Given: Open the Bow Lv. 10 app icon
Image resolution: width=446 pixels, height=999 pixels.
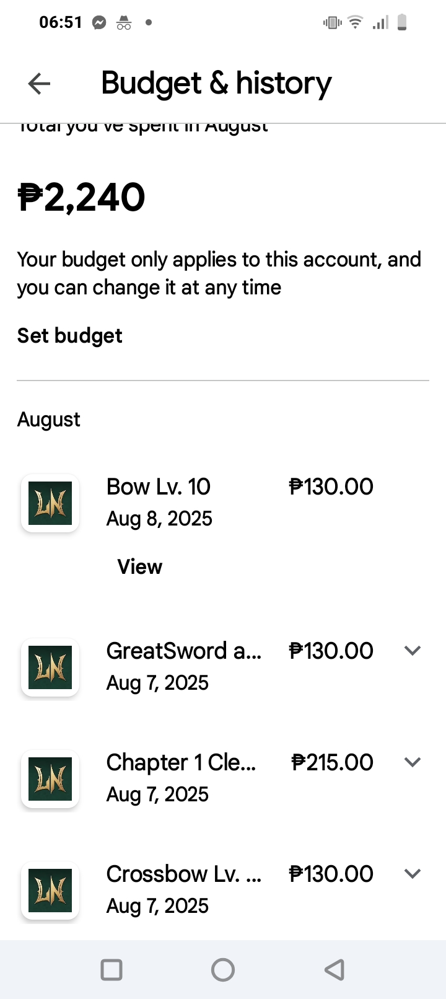Looking at the screenshot, I should point(50,503).
